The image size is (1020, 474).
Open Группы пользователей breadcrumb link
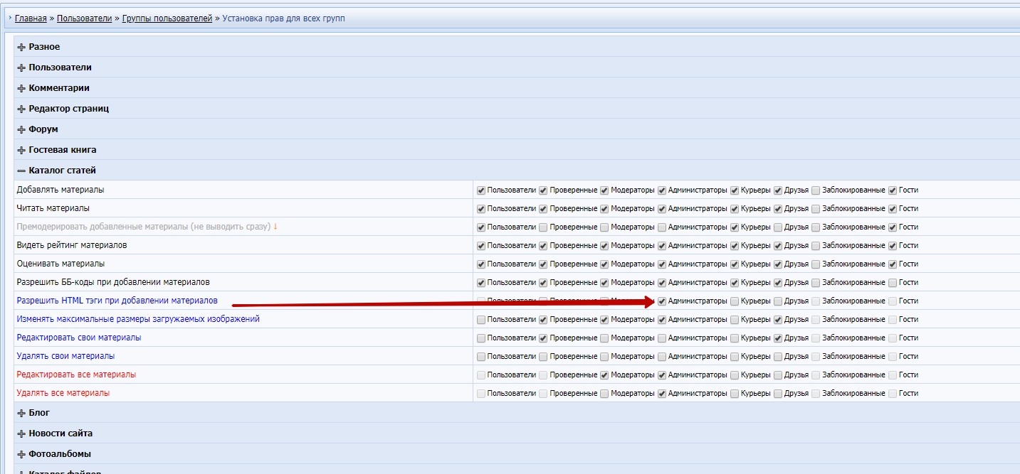pos(167,18)
